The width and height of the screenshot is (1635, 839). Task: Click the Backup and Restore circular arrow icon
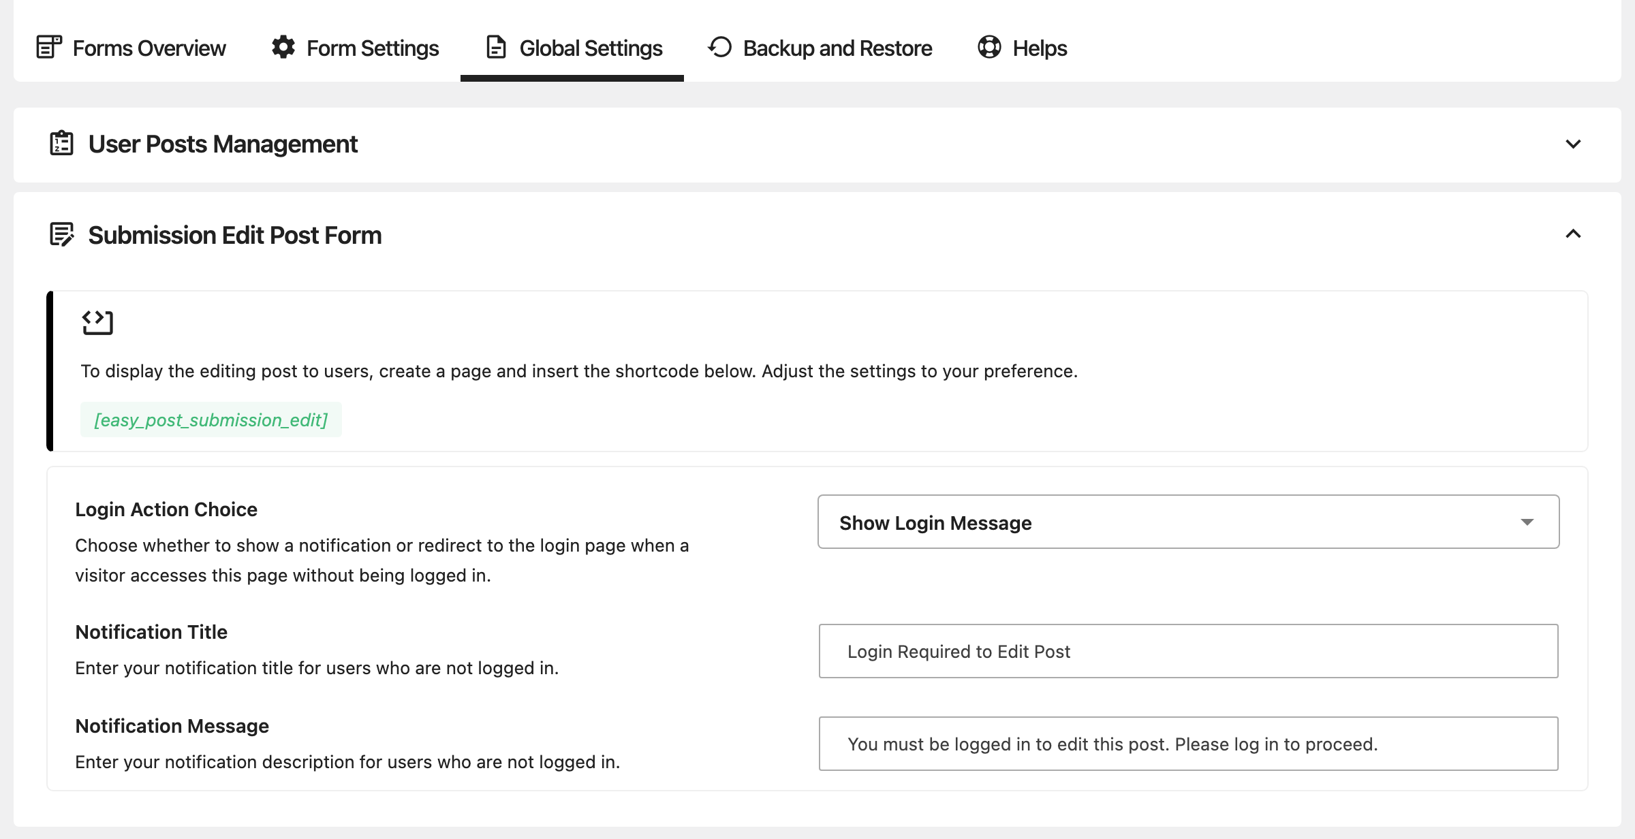click(x=720, y=48)
